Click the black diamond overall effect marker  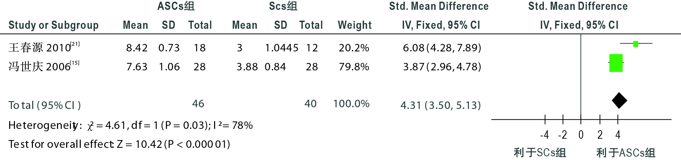pyautogui.click(x=619, y=100)
